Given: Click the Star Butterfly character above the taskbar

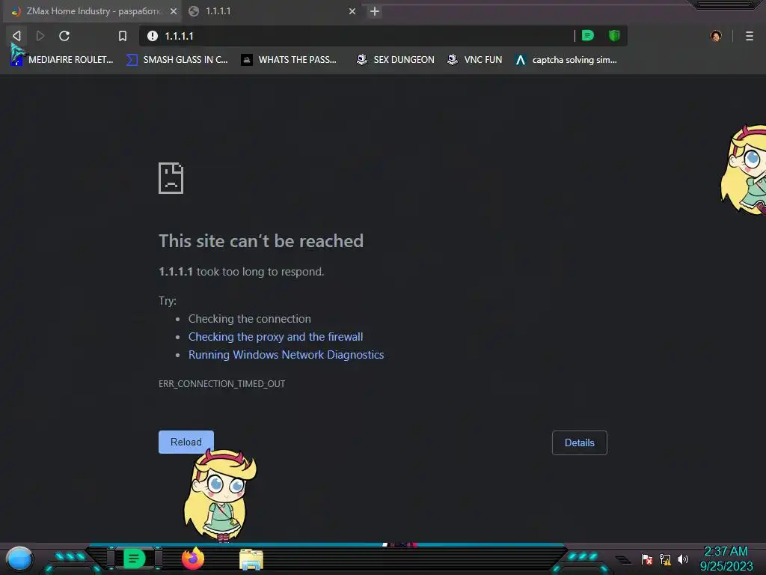Looking at the screenshot, I should coord(220,495).
